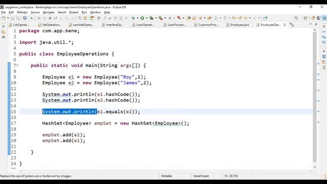This screenshot has height=184, width=327.
Task: Click the Next Annotation arrow icon
Action: (x=240, y=18)
